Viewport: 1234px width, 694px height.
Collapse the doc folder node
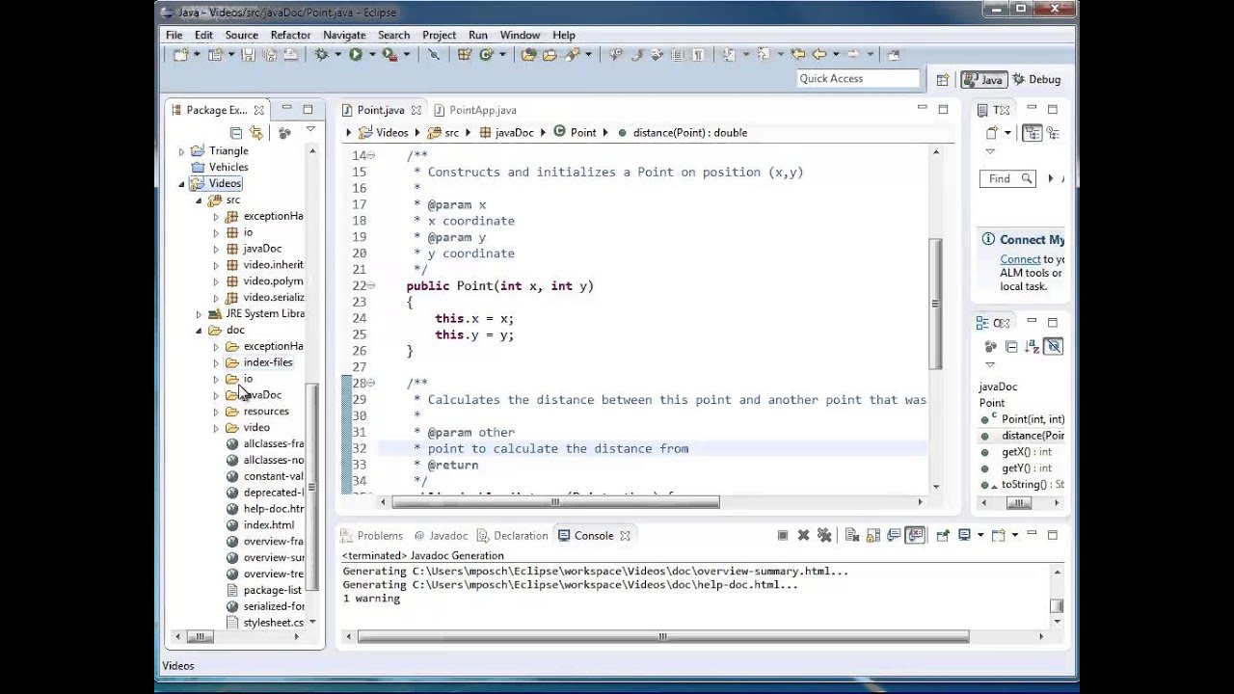(x=199, y=331)
